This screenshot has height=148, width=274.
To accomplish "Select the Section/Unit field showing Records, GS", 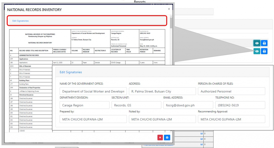I will tap(136, 105).
